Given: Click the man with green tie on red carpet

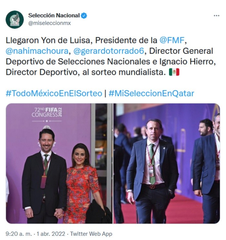Looking at the screenshot, I should coord(152,171).
